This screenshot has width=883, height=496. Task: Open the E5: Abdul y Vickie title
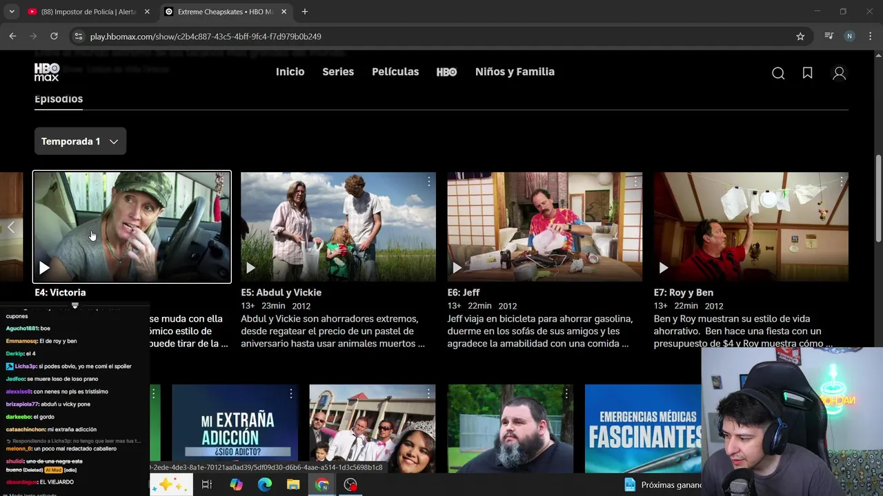tap(281, 292)
